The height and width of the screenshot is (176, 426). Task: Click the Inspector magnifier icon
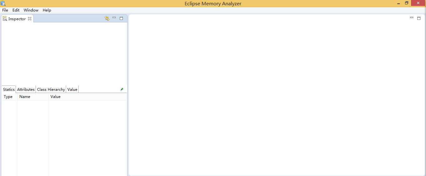click(x=5, y=19)
